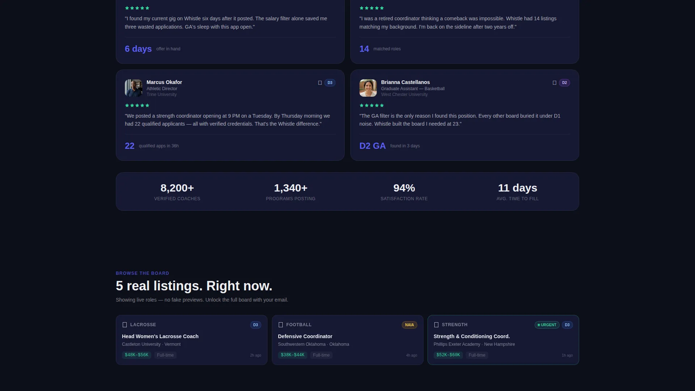Click the 6 days offer in hand metric
The height and width of the screenshot is (391, 695).
coord(152,49)
